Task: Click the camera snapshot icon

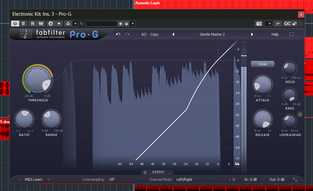Action: pos(259,24)
